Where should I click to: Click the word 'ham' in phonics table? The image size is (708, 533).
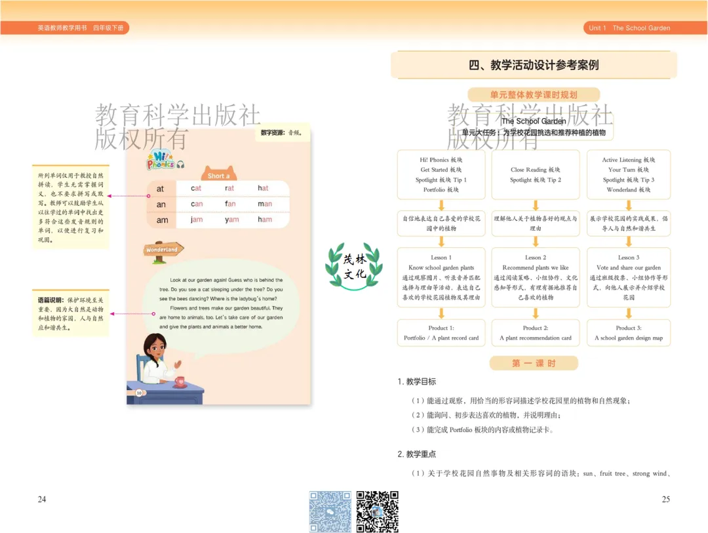(265, 220)
